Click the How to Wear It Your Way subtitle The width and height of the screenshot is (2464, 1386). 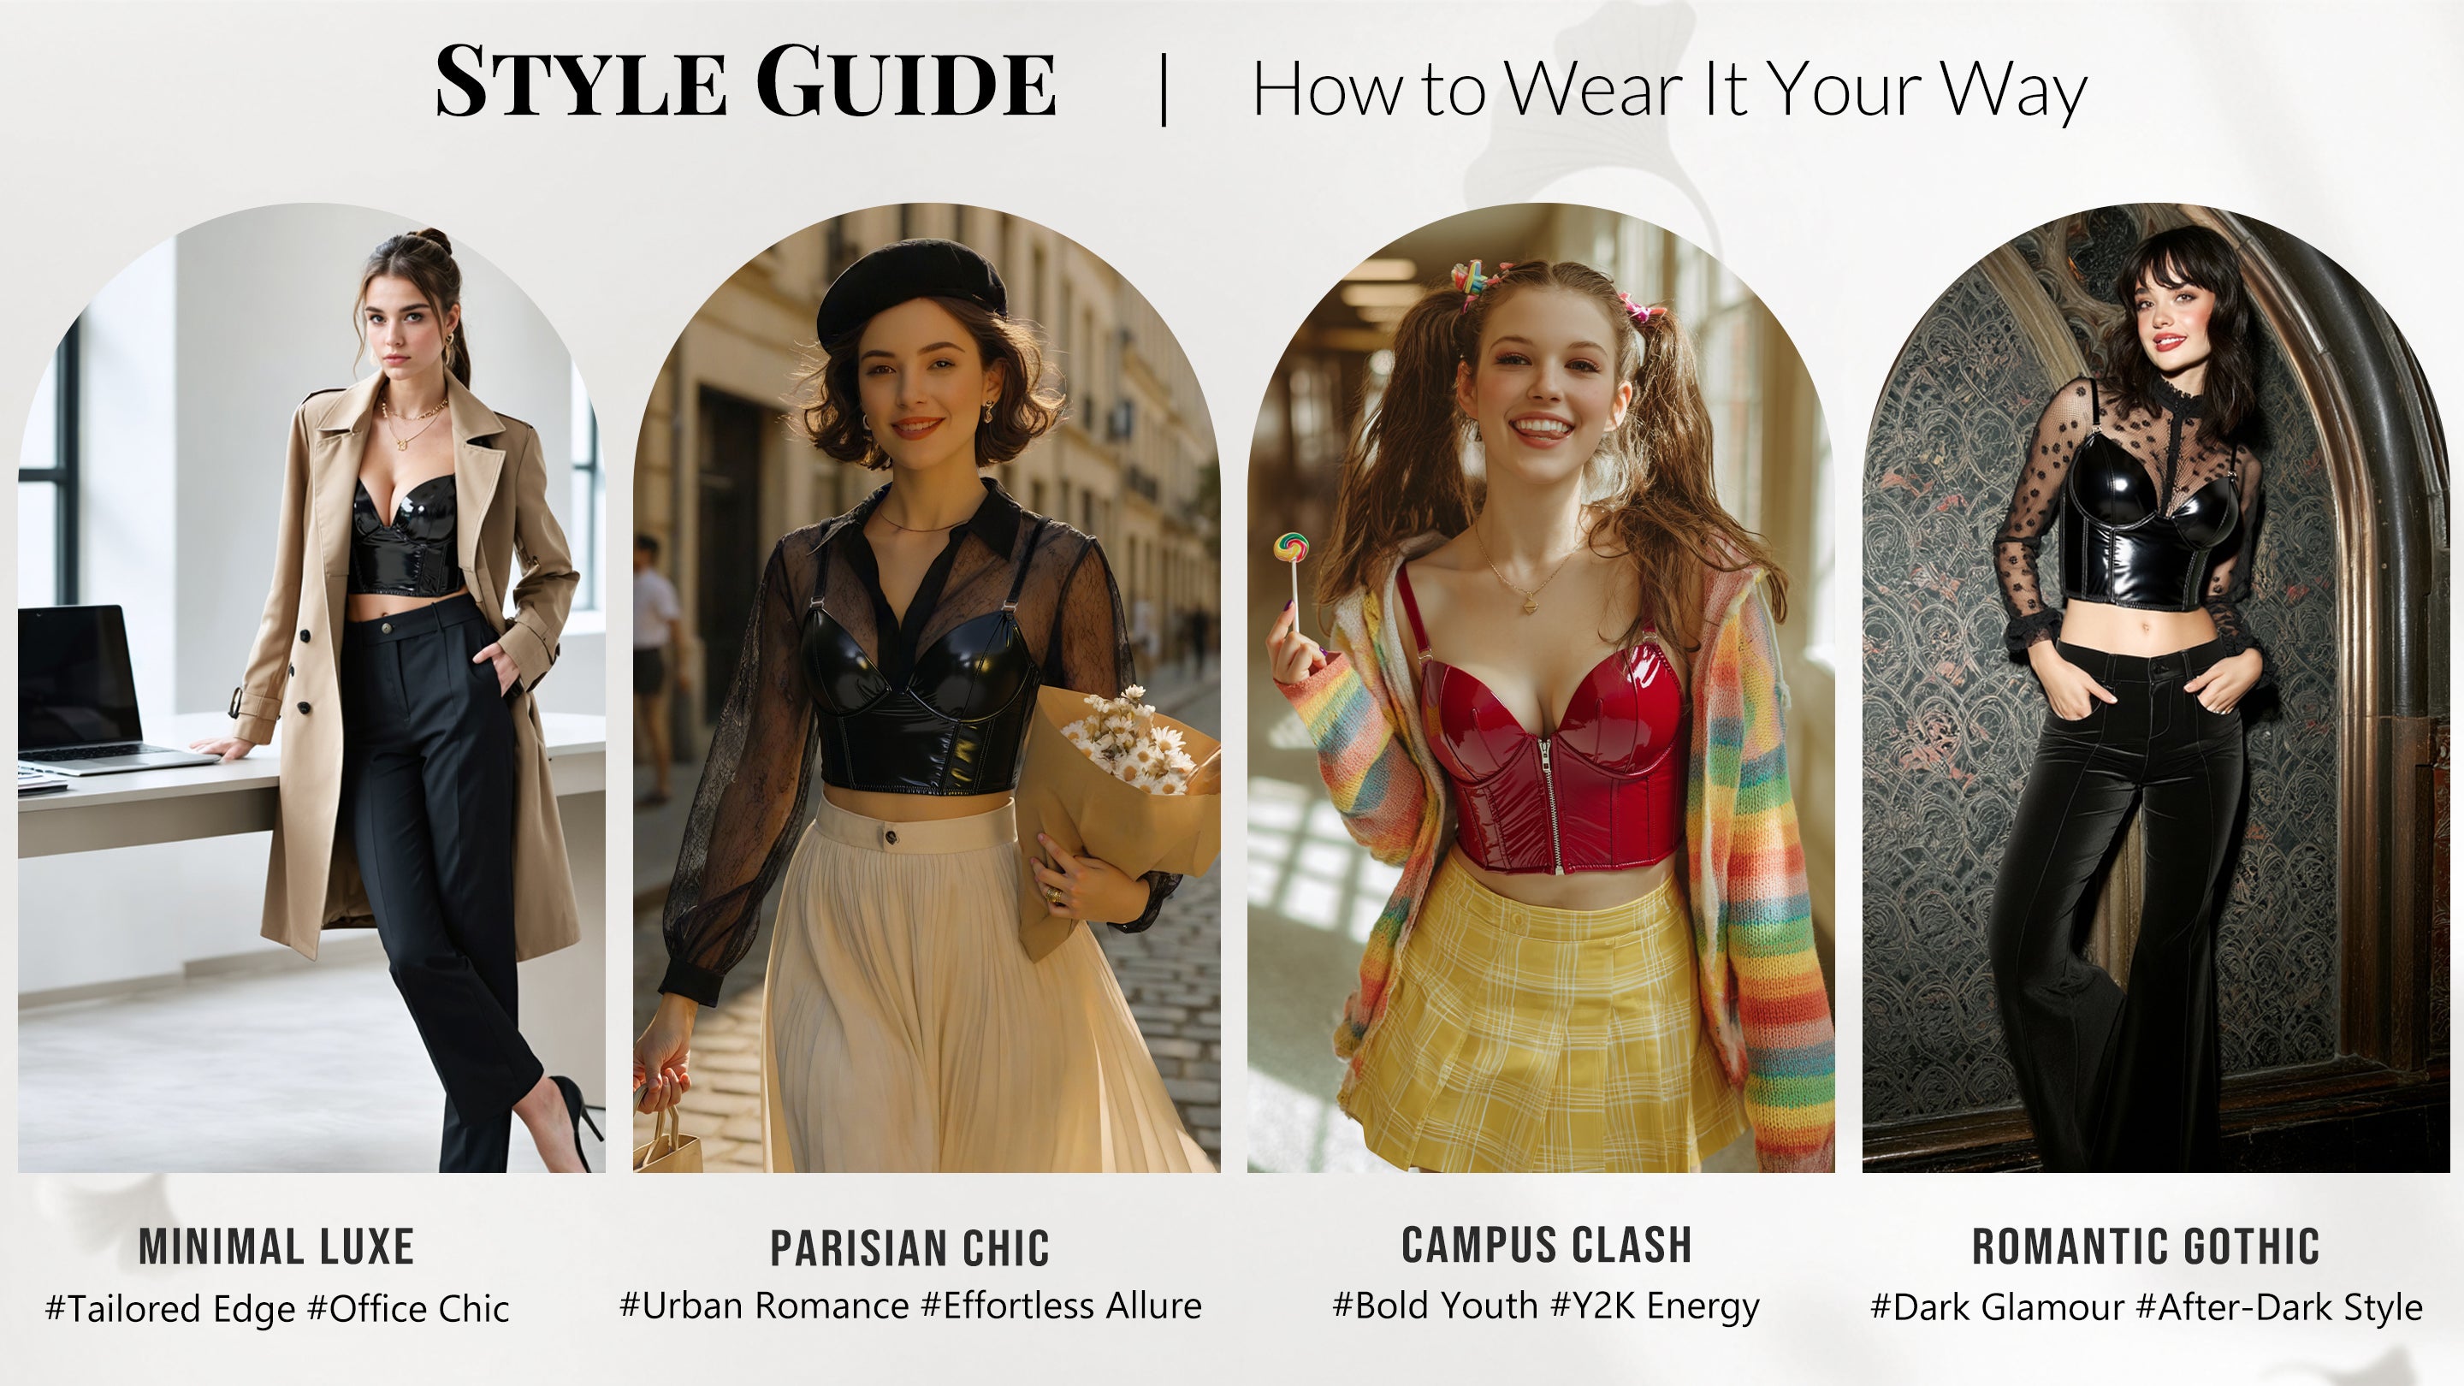pos(1669,90)
